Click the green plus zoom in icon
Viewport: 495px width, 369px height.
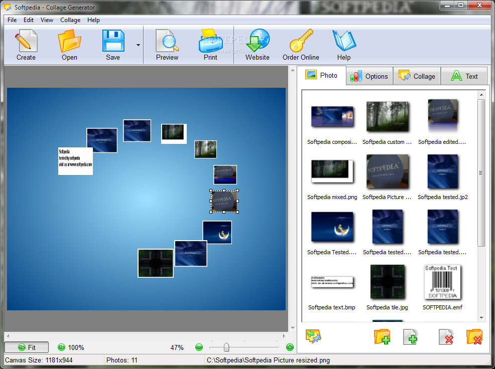[x=290, y=347]
